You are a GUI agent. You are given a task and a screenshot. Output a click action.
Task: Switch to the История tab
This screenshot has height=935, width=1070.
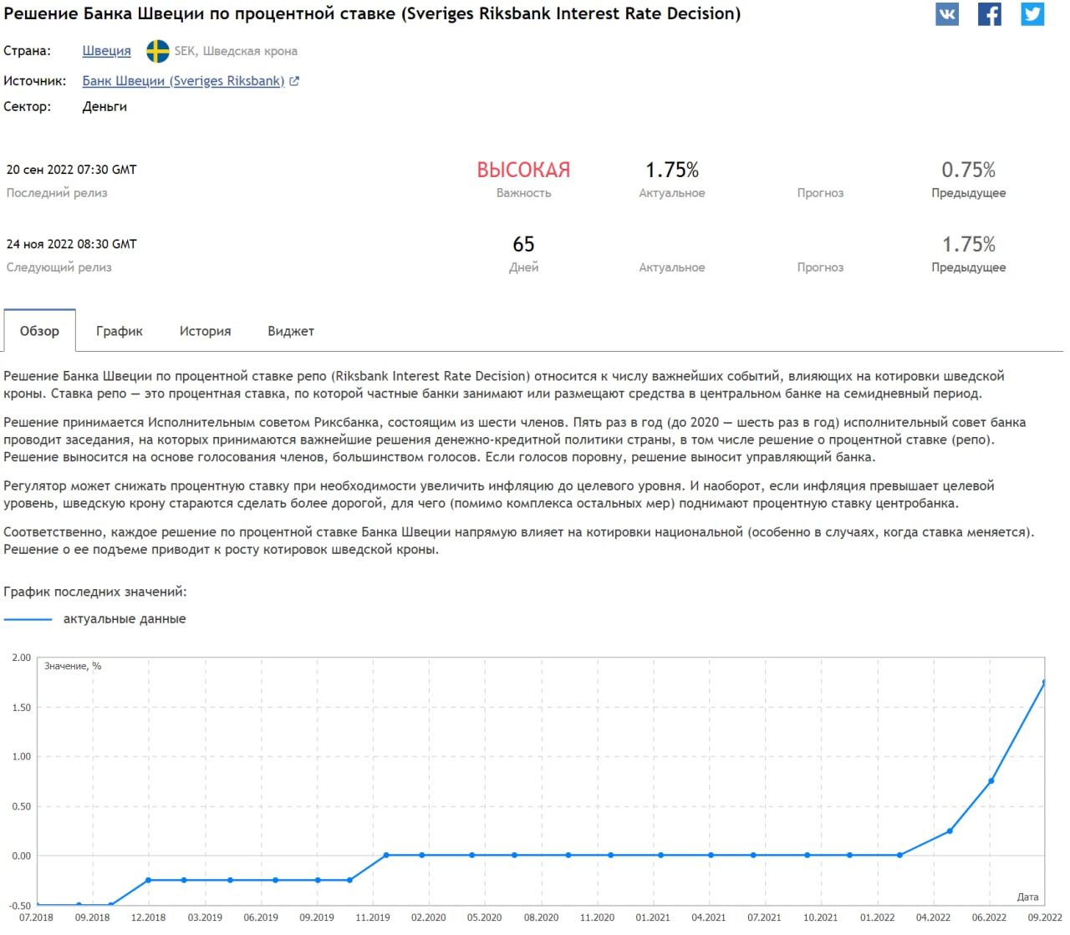[x=205, y=331]
